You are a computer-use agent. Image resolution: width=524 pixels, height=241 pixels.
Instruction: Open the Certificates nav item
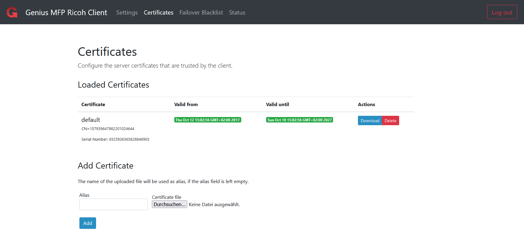click(159, 12)
